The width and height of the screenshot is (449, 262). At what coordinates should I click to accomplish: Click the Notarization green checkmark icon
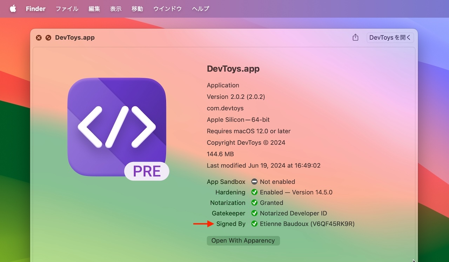click(254, 203)
